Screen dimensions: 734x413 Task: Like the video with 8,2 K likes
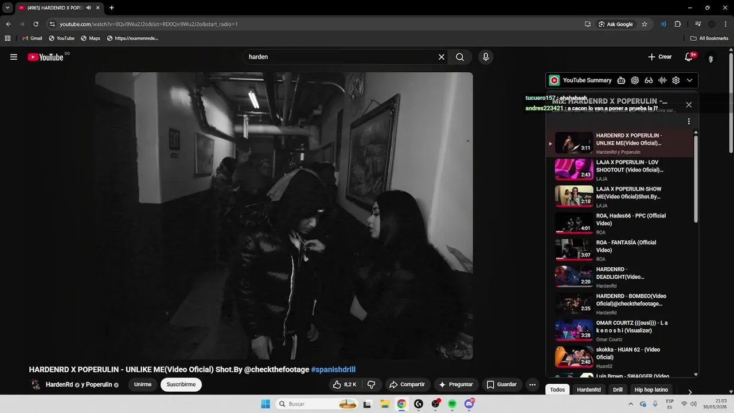pos(345,384)
